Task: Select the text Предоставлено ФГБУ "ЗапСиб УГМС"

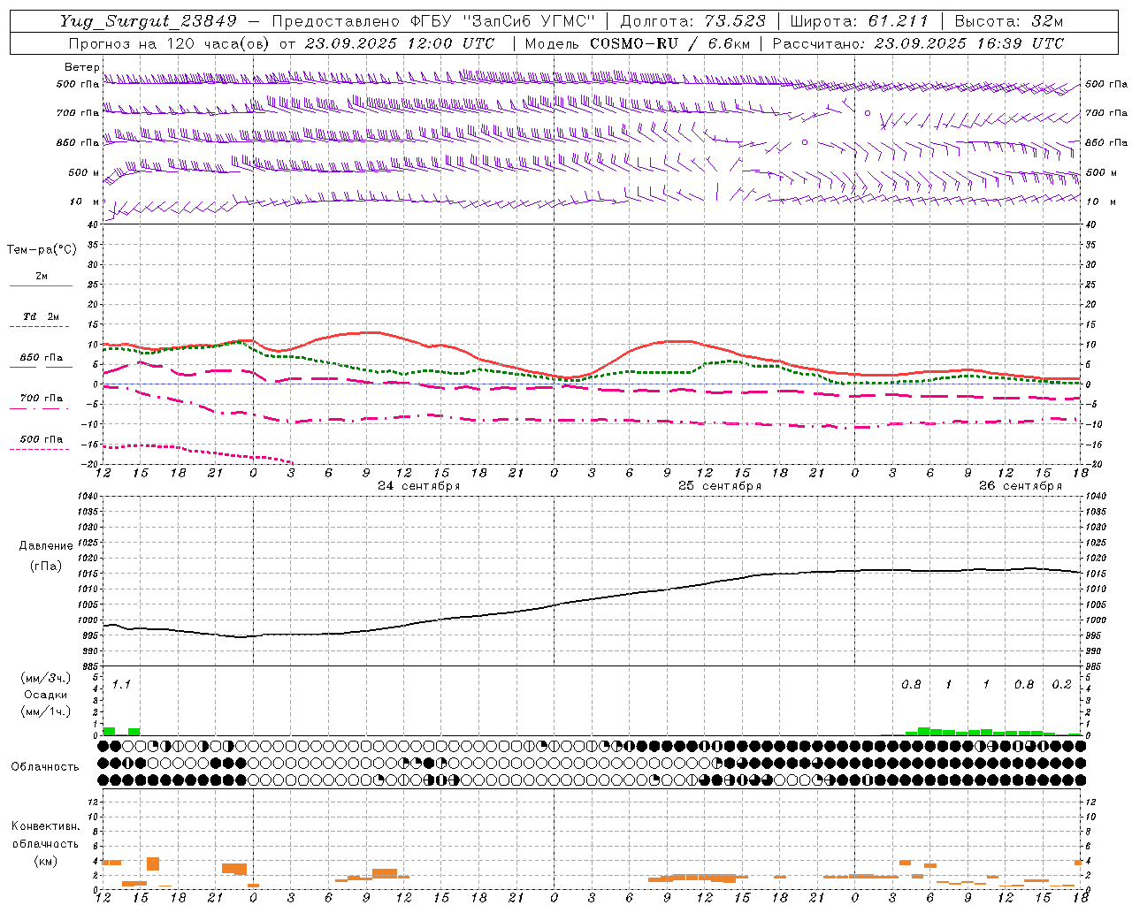Action: pyautogui.click(x=433, y=21)
